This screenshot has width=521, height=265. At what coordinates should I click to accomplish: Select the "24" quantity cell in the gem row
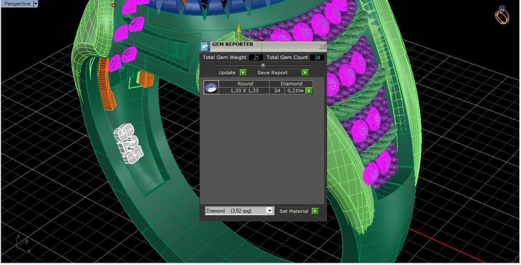pos(277,90)
